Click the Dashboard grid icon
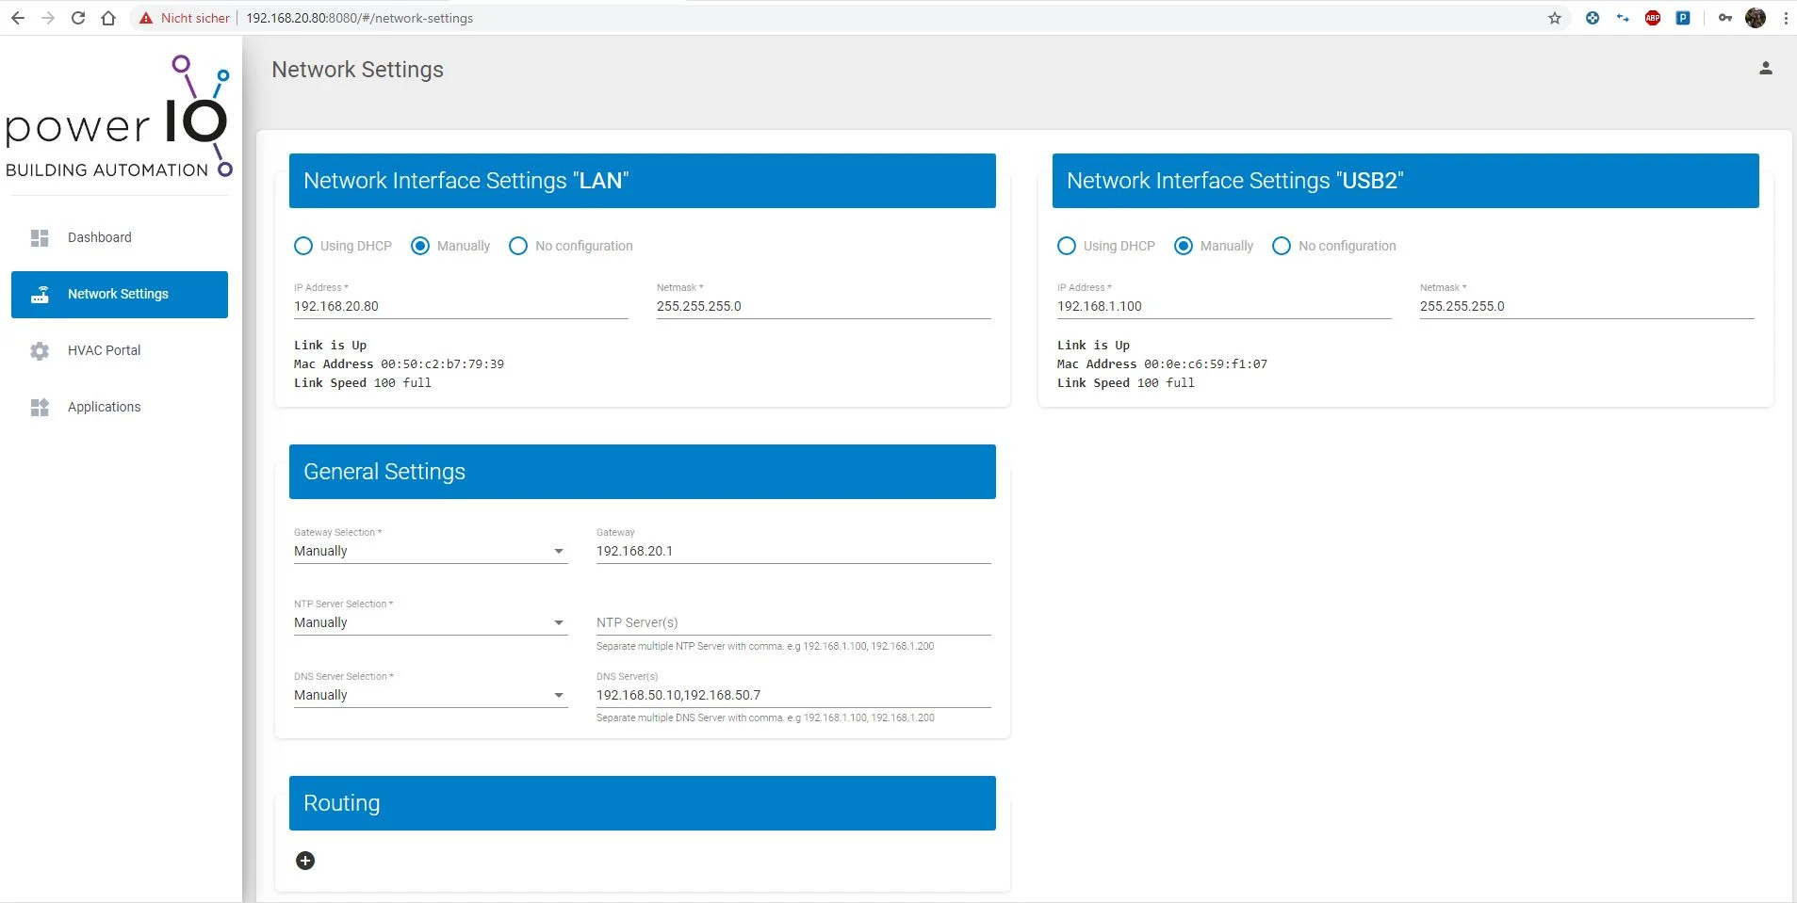Viewport: 1797px width, 903px height. [40, 238]
